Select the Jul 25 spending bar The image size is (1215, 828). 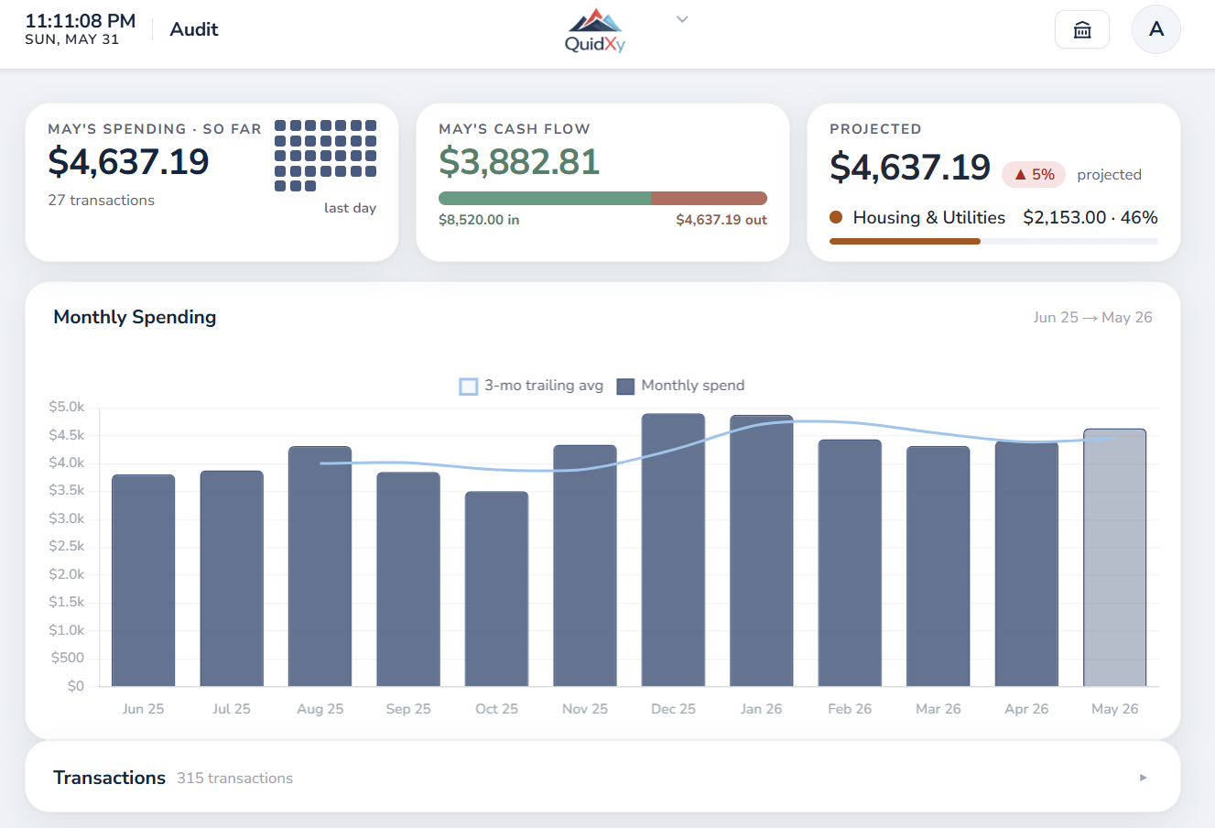point(232,579)
